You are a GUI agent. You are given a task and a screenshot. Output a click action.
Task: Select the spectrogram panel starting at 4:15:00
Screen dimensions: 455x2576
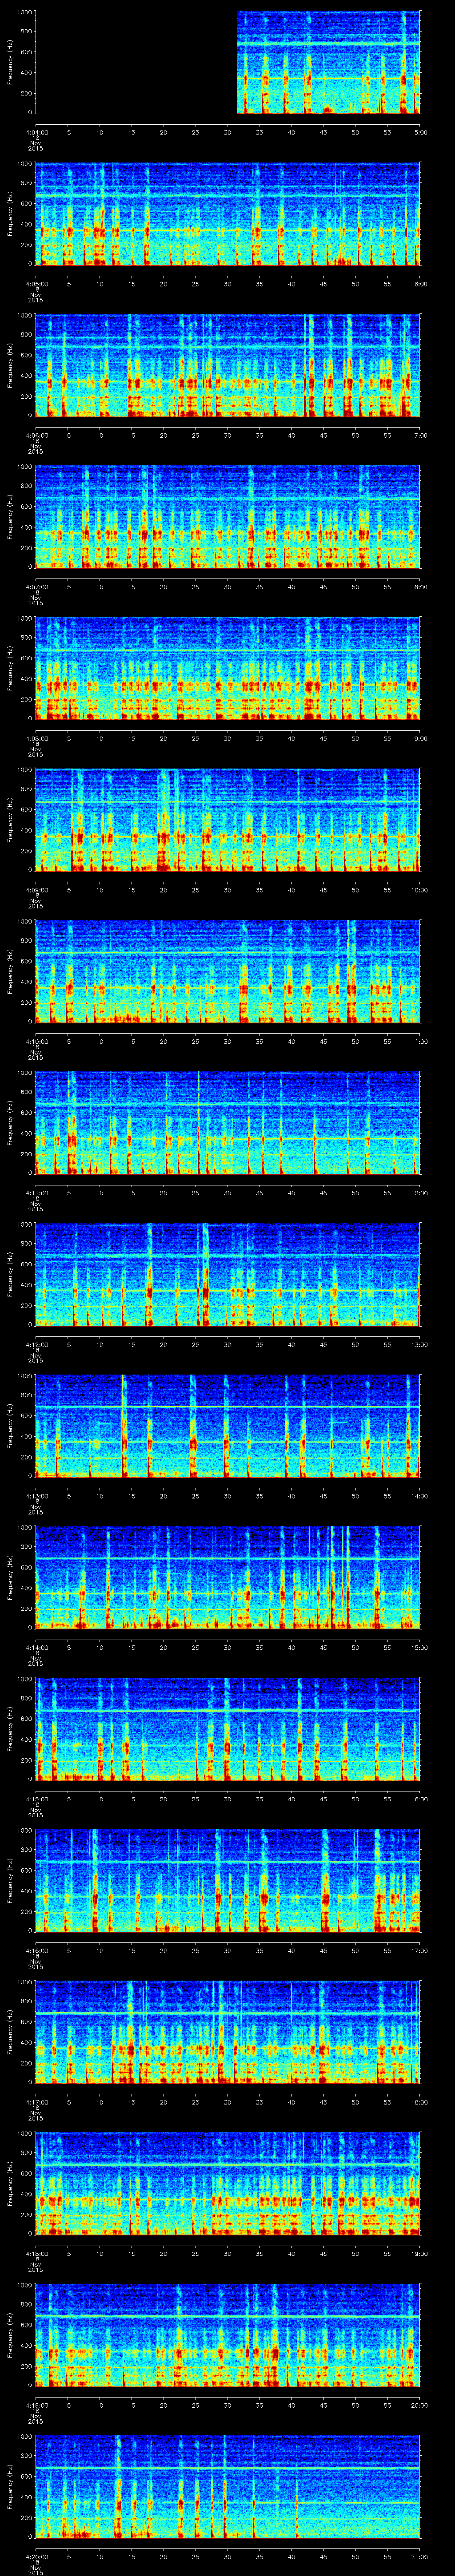(x=228, y=1729)
